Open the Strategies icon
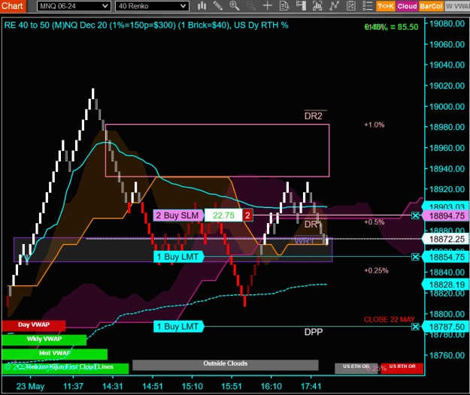 (x=350, y=6)
